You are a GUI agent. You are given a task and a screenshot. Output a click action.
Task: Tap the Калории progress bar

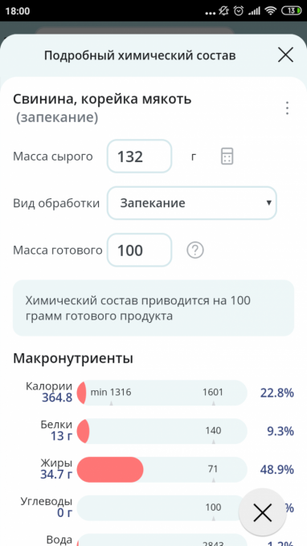162,393
